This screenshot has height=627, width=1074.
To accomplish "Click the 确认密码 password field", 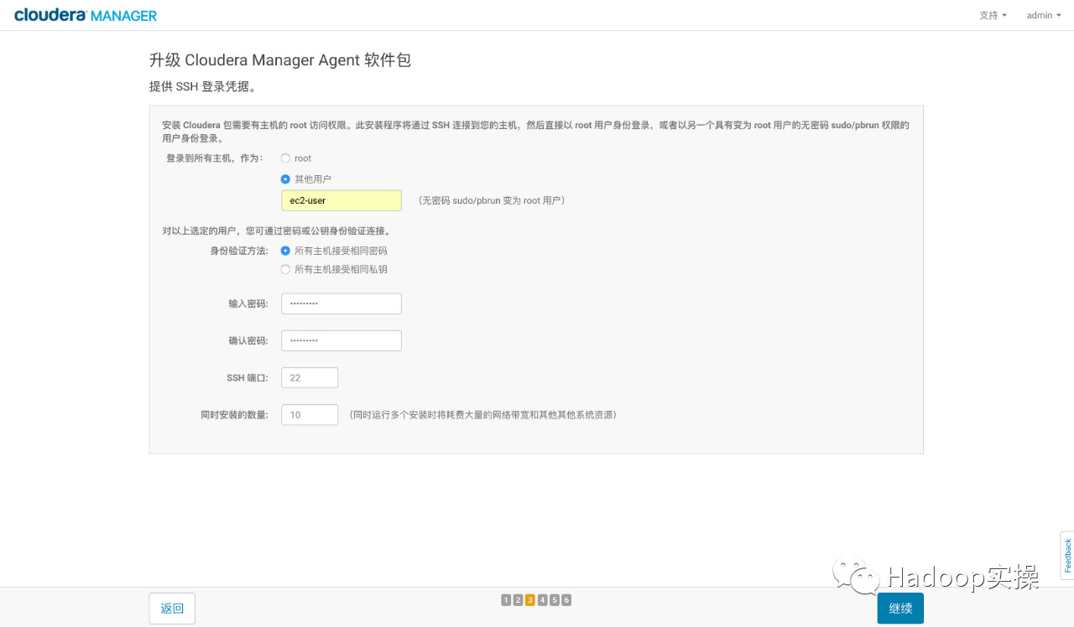I will click(x=341, y=340).
